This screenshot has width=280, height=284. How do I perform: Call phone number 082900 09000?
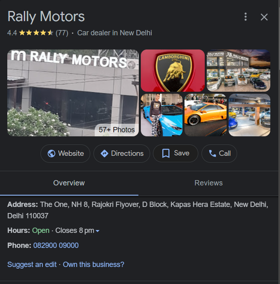[56, 245]
